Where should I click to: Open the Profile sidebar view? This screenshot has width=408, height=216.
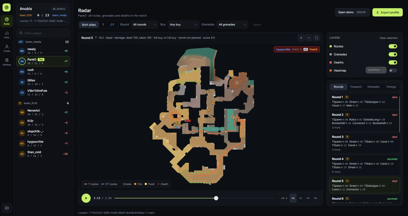point(7,48)
